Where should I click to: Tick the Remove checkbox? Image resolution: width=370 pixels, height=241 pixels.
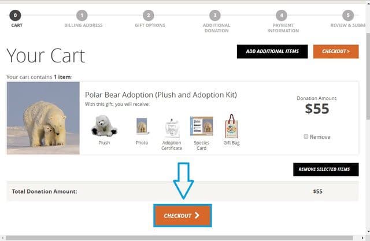click(x=306, y=136)
